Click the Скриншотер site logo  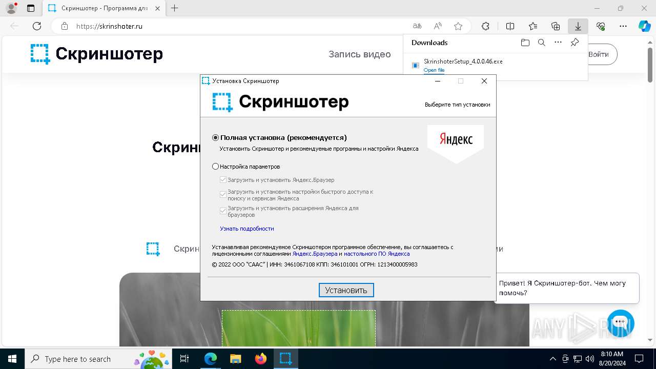tap(96, 54)
